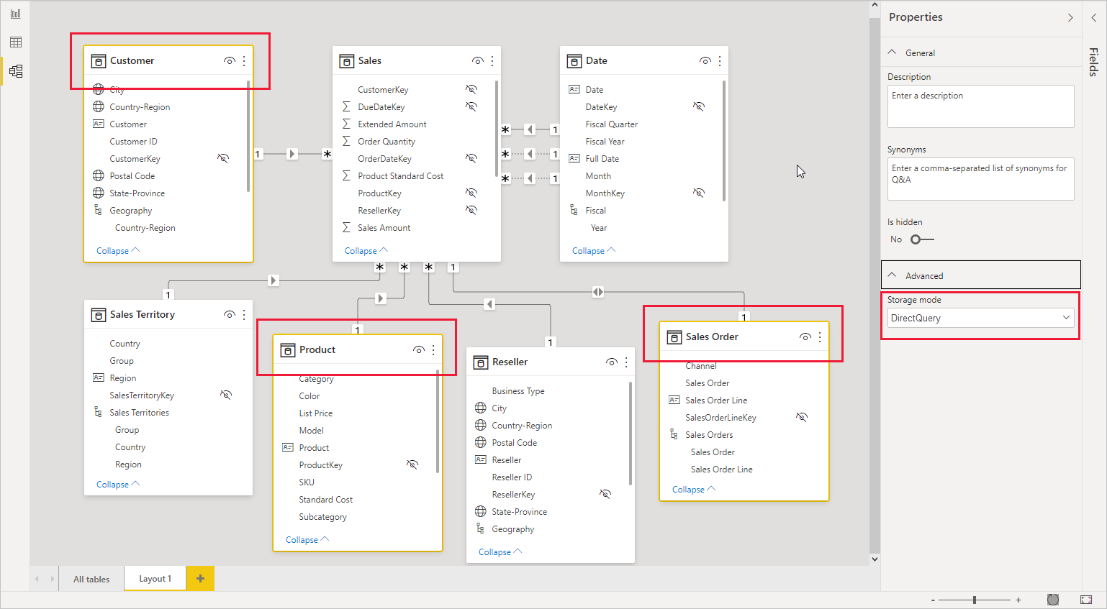Open more options for Customer table
The image size is (1107, 609).
pyautogui.click(x=244, y=61)
